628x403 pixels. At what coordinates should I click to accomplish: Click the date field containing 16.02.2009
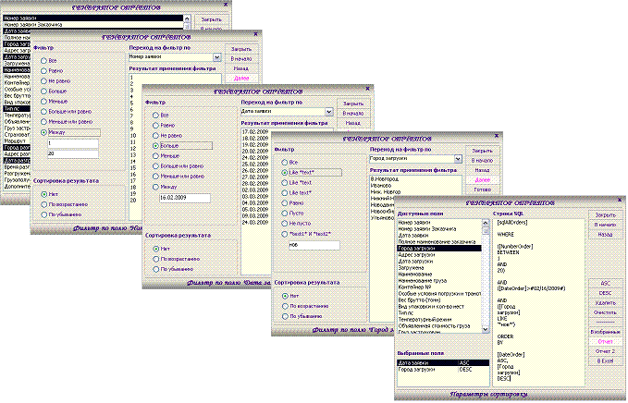click(x=185, y=198)
